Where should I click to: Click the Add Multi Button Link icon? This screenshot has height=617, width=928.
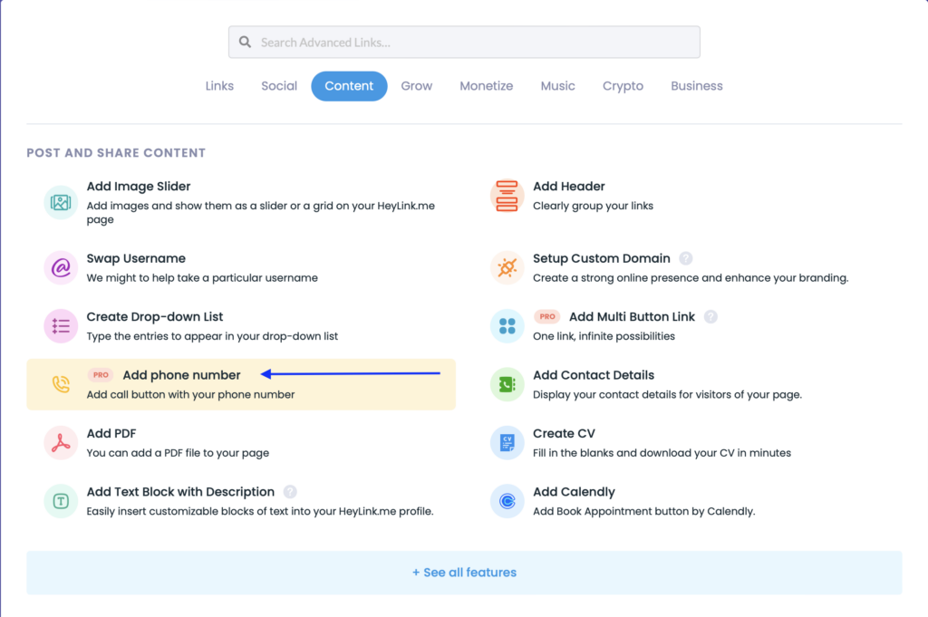tap(507, 326)
